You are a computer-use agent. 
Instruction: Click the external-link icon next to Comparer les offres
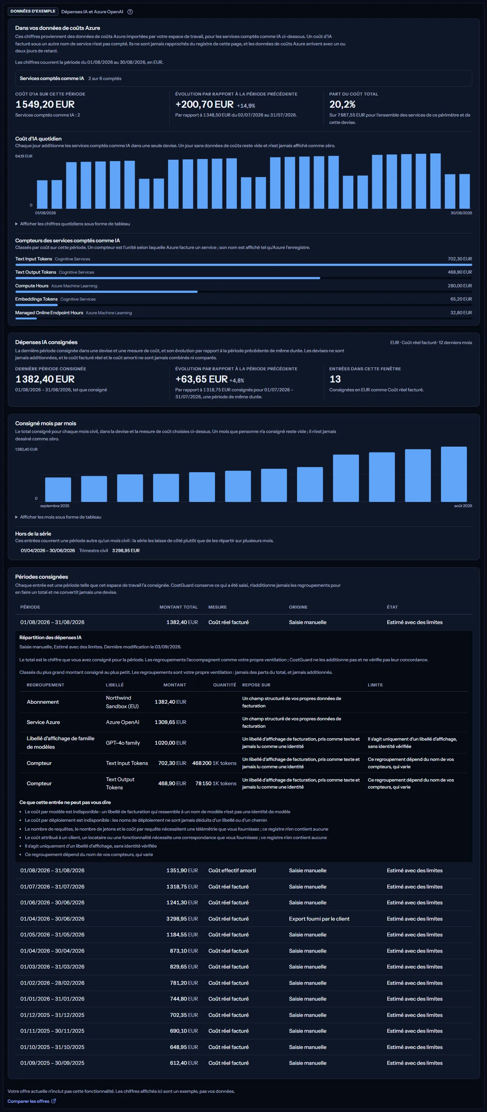point(54,1101)
